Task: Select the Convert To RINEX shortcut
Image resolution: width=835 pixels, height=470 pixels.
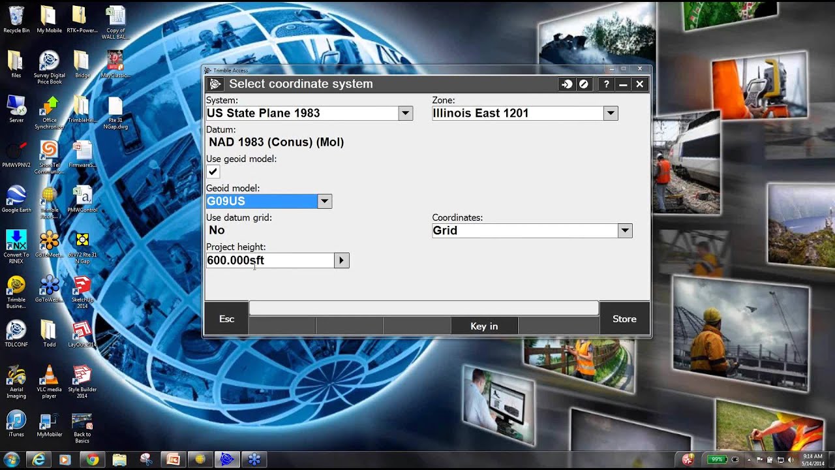Action: tap(16, 247)
